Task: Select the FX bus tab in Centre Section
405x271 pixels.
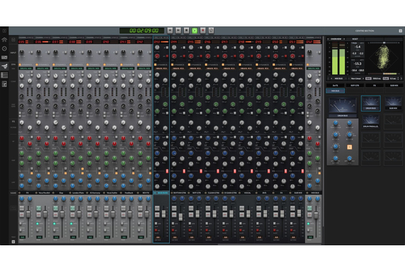Action: [x=374, y=85]
